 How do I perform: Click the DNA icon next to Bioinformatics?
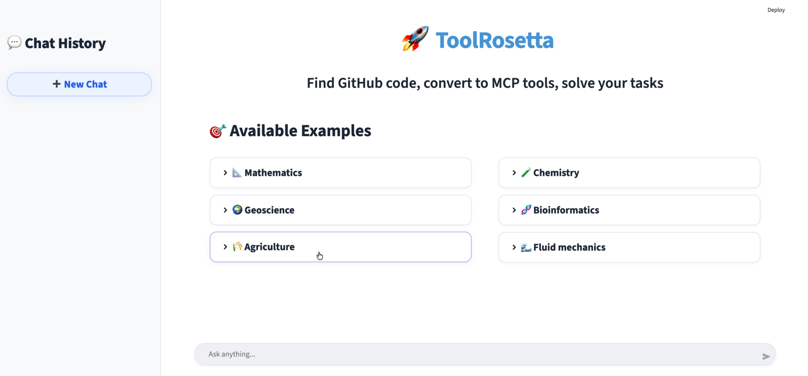tap(526, 210)
